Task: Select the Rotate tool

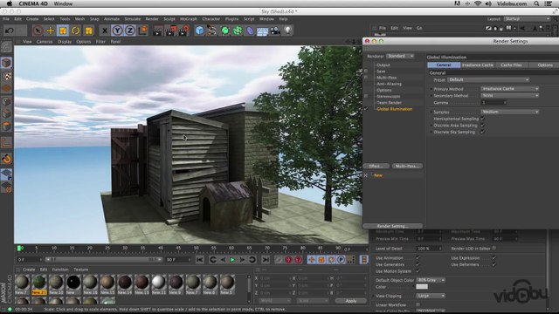Action: [76, 31]
